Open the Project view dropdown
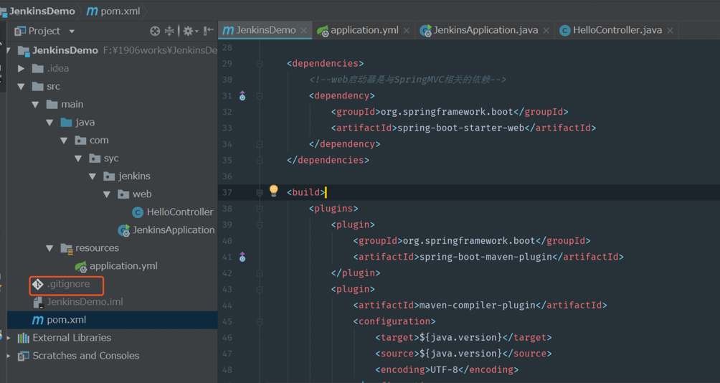 click(72, 32)
